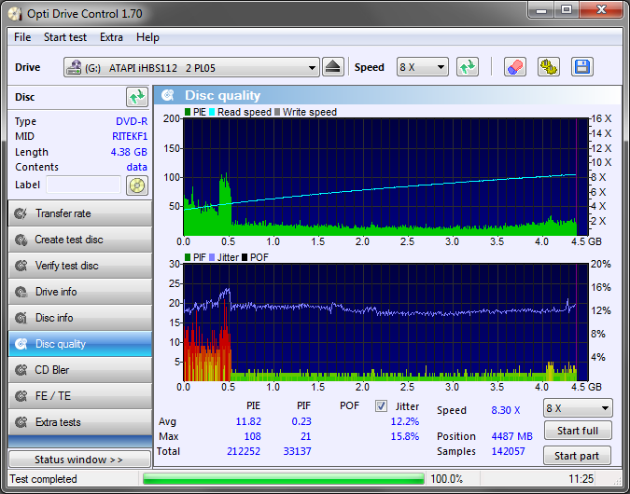Click the black POF legend swatch

[245, 257]
